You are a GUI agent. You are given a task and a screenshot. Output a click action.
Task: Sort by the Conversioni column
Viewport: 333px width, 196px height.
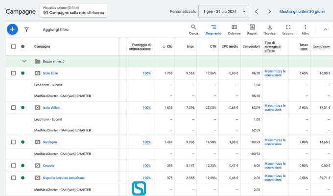(x=251, y=47)
